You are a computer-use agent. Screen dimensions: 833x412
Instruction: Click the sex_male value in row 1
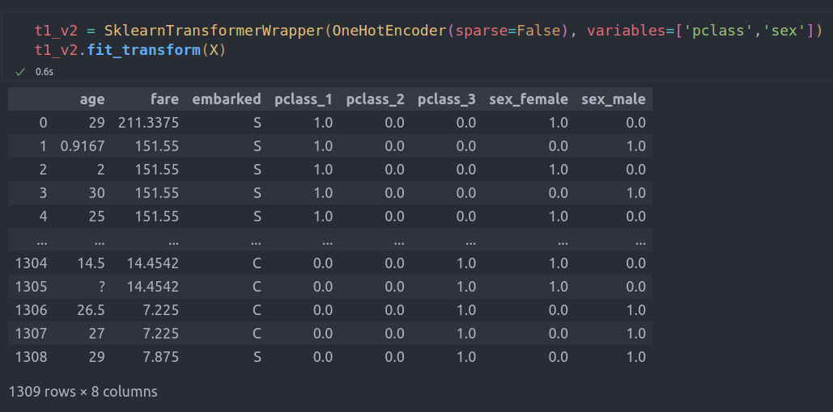coord(636,146)
